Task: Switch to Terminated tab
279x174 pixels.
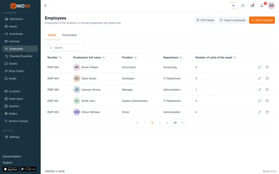Action: 69,35
